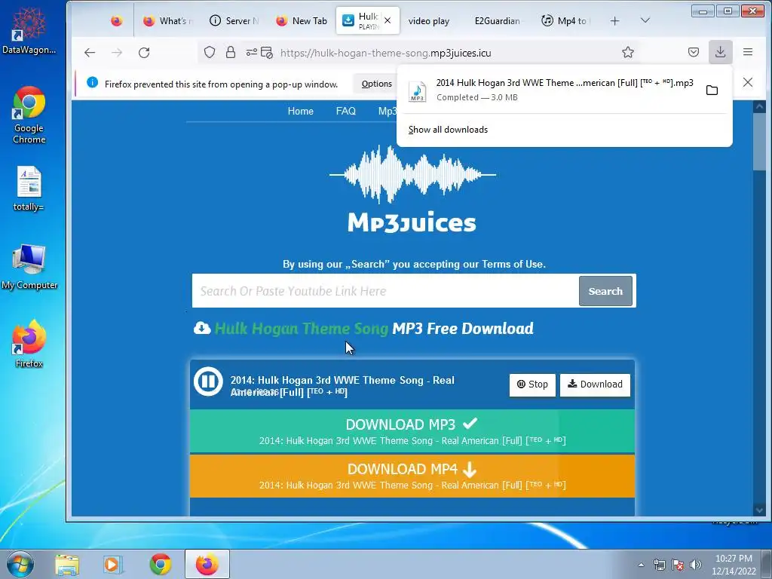This screenshot has width=772, height=579.
Task: Open the Firefox hamburger application menu
Action: click(x=748, y=52)
